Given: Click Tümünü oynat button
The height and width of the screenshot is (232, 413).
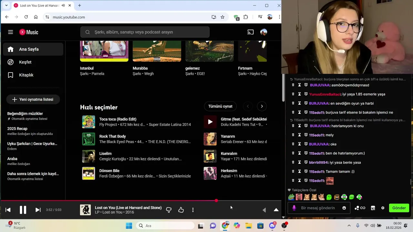Looking at the screenshot, I should click(220, 106).
